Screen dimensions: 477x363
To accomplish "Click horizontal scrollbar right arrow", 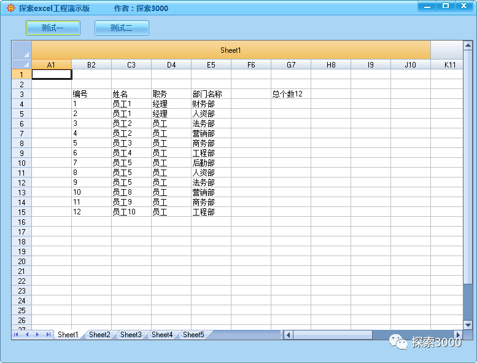I will [458, 335].
